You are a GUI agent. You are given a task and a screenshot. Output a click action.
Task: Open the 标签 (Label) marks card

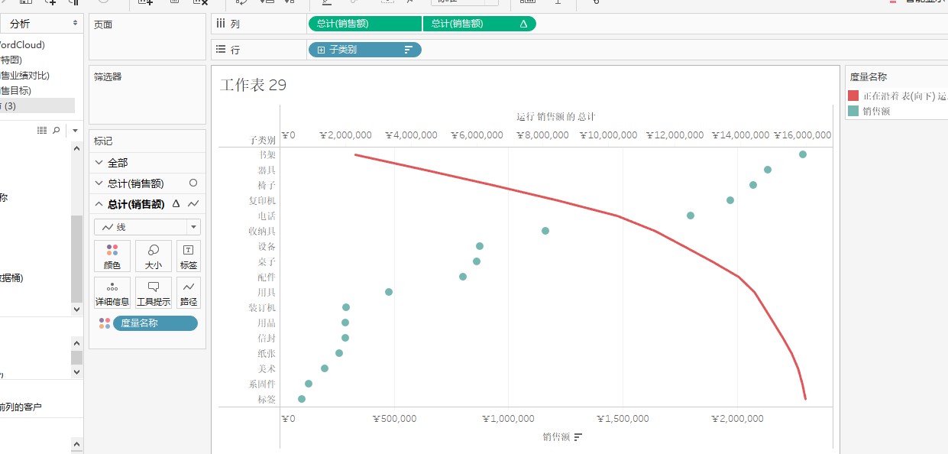pos(188,256)
